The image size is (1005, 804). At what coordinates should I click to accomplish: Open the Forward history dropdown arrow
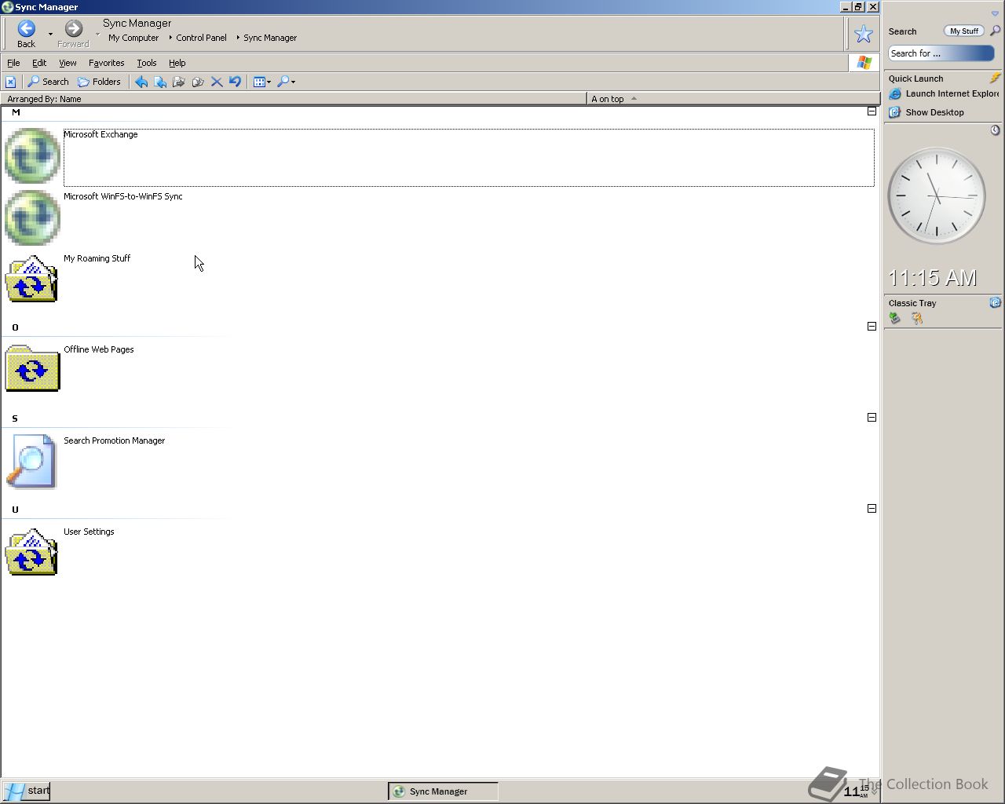(97, 34)
